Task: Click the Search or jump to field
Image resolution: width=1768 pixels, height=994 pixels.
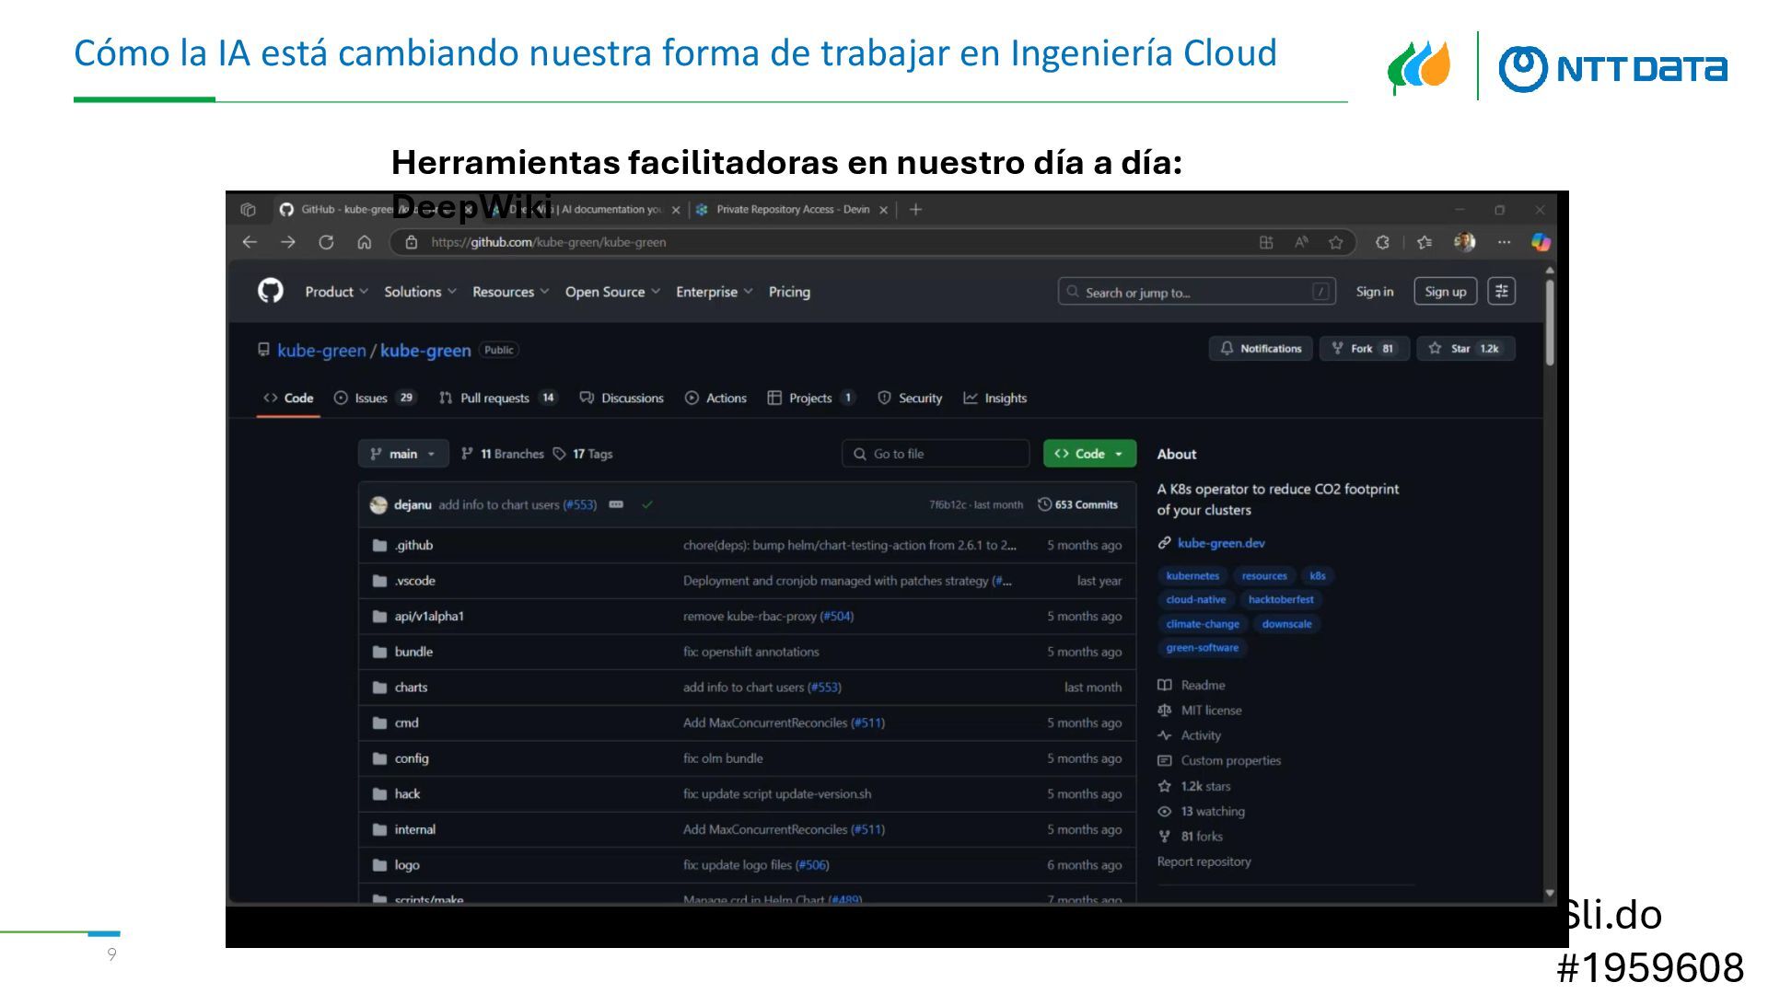Action: pyautogui.click(x=1197, y=292)
